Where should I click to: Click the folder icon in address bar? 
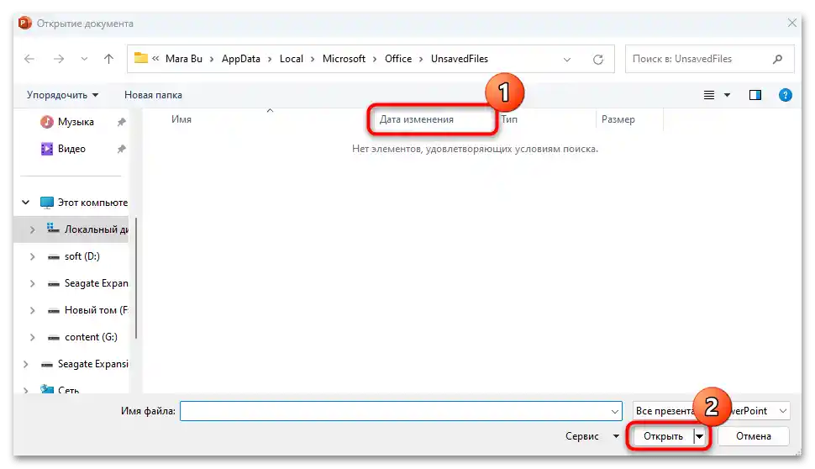point(141,58)
